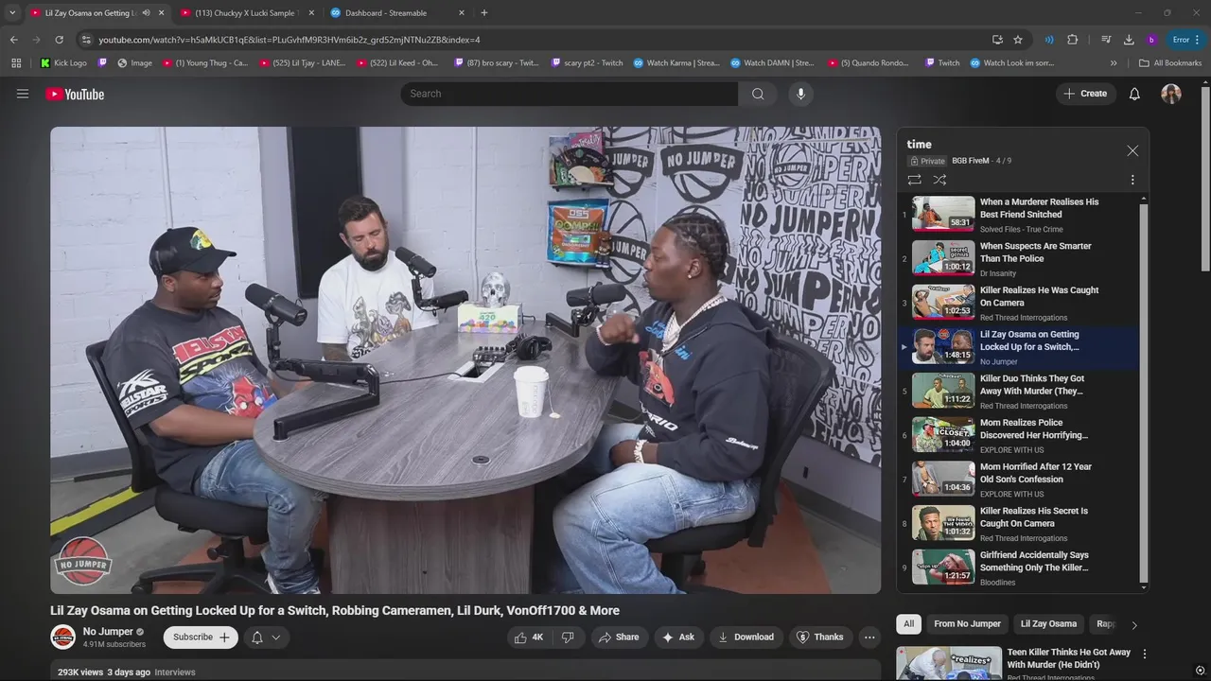Open No Jumper channel avatar
The image size is (1211, 681).
pos(62,637)
